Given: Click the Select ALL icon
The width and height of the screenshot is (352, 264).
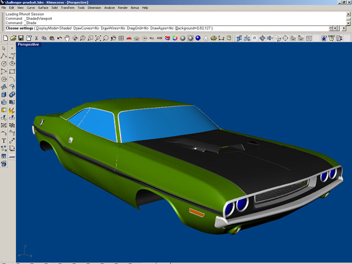Looking at the screenshot, I should tap(152, 38).
